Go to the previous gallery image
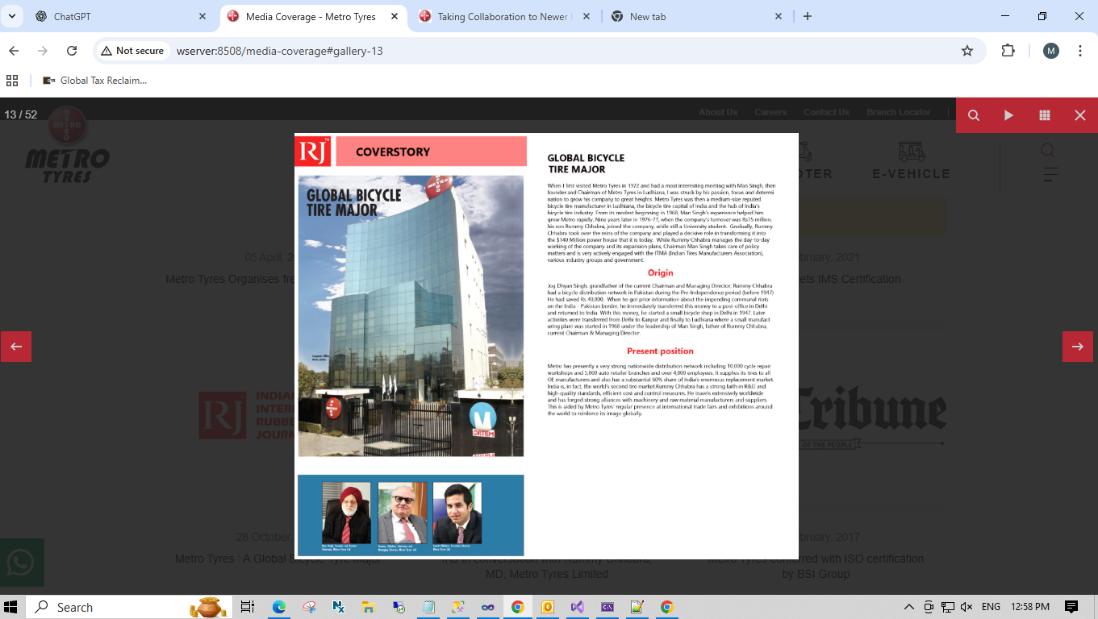This screenshot has height=619, width=1098. (16, 347)
